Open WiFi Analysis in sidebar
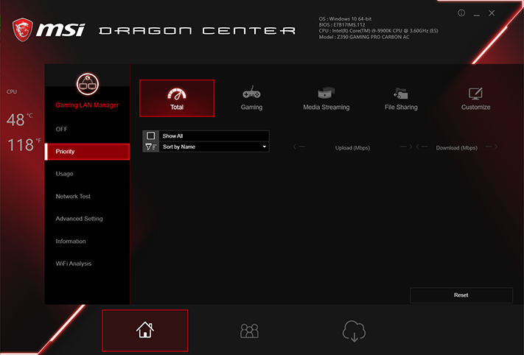Viewport: 524px width, 355px height. tap(74, 264)
